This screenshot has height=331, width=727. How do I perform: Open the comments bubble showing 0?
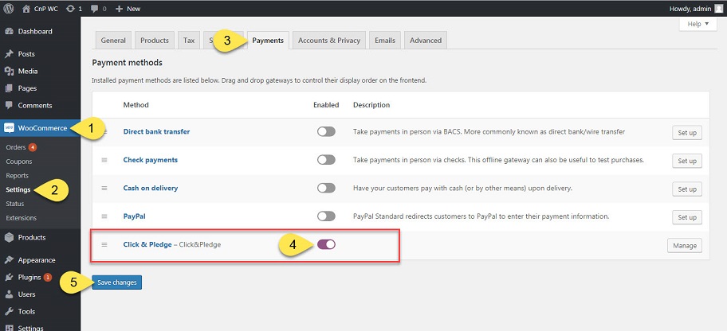[x=99, y=8]
